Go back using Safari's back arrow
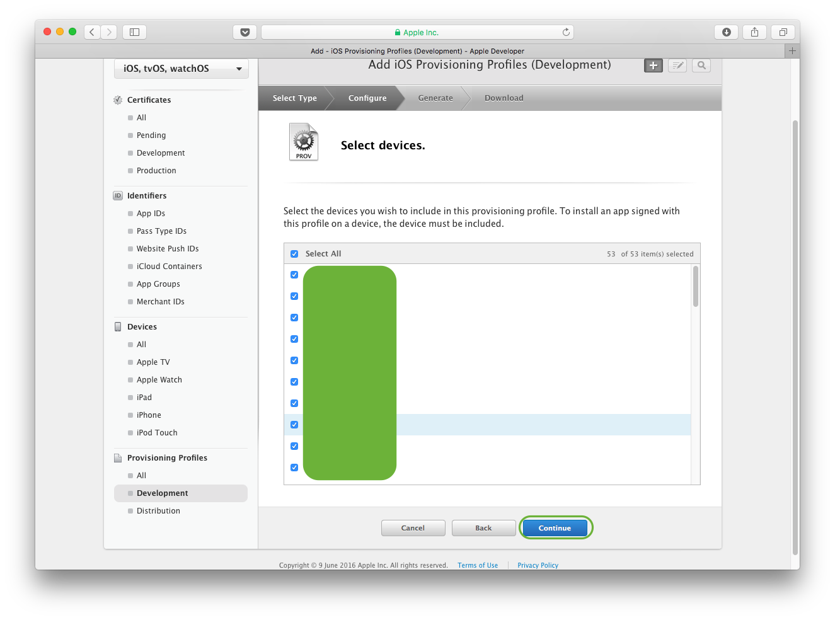 point(92,32)
